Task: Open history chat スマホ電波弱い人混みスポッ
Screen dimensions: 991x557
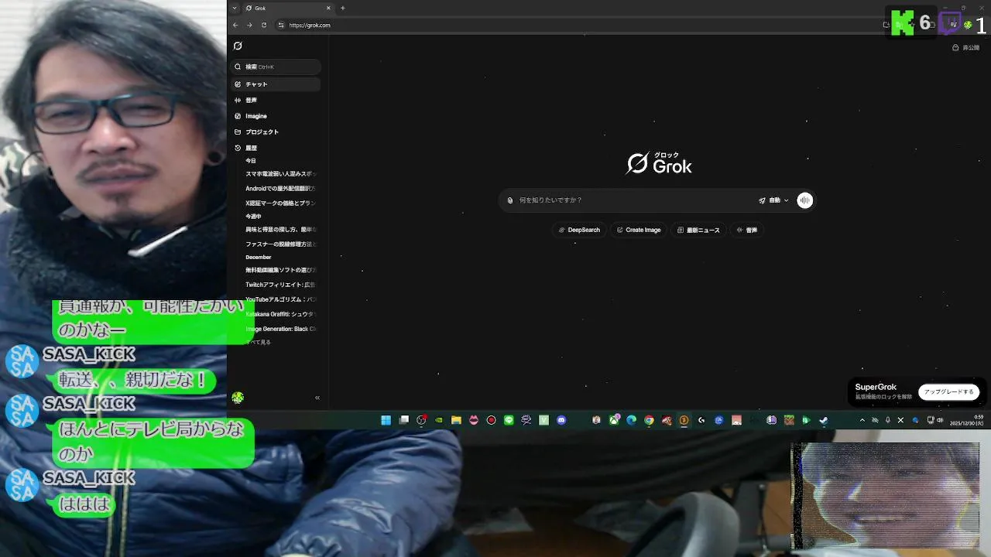Action: pyautogui.click(x=280, y=174)
